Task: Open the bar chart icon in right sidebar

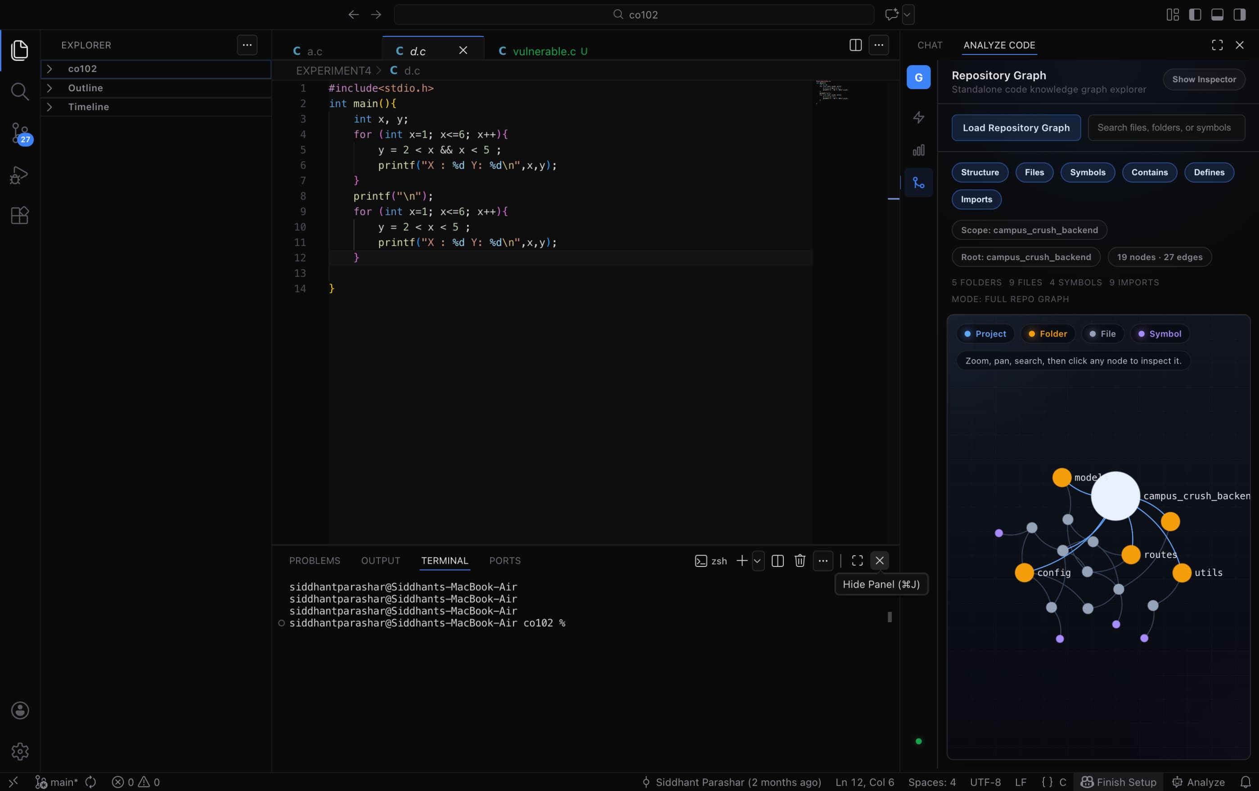Action: [918, 150]
